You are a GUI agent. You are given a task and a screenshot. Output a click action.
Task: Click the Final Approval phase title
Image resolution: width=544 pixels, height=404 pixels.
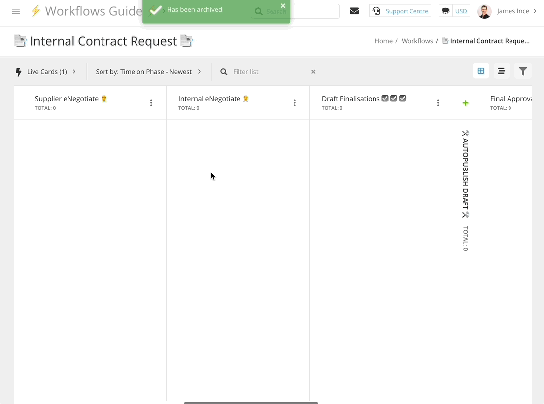click(510, 99)
